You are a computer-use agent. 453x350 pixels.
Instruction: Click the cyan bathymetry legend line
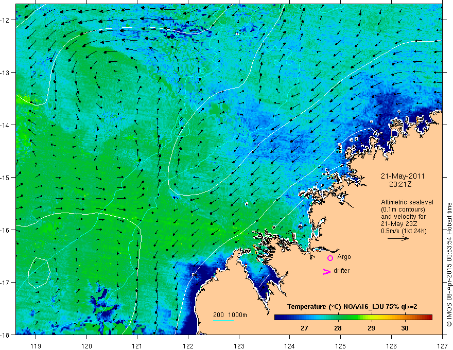(x=223, y=320)
